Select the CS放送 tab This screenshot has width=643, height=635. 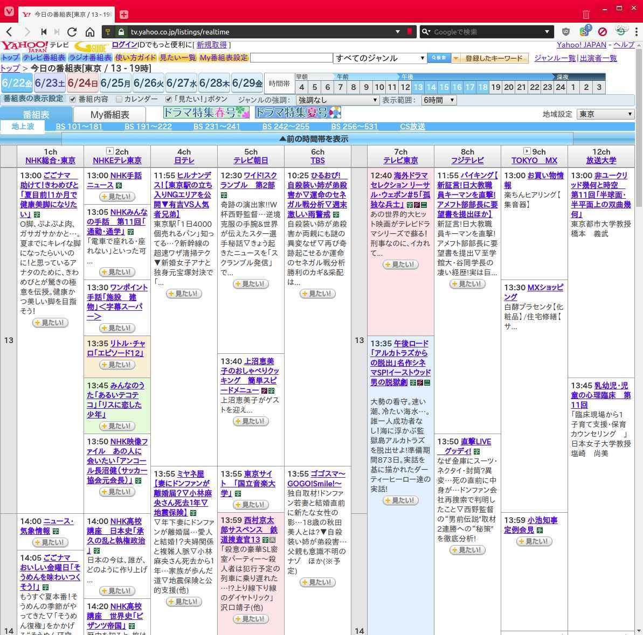[412, 127]
